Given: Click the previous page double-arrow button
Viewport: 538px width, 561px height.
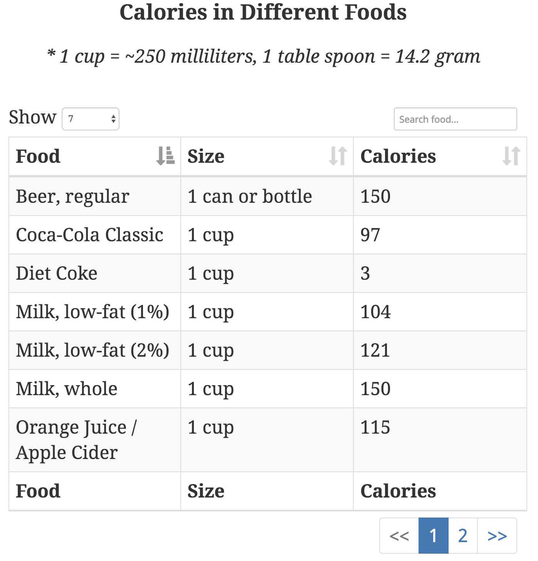Looking at the screenshot, I should [x=399, y=536].
